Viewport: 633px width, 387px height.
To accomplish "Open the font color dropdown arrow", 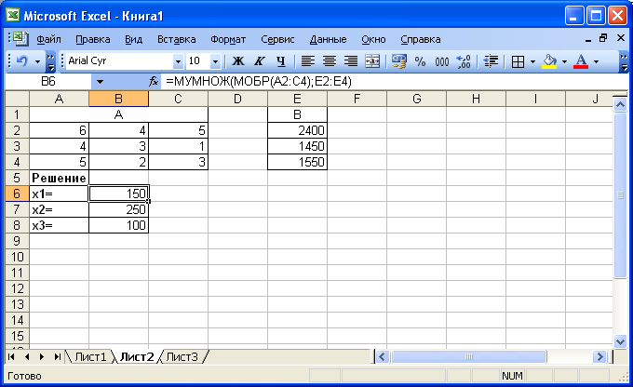I will 596,61.
